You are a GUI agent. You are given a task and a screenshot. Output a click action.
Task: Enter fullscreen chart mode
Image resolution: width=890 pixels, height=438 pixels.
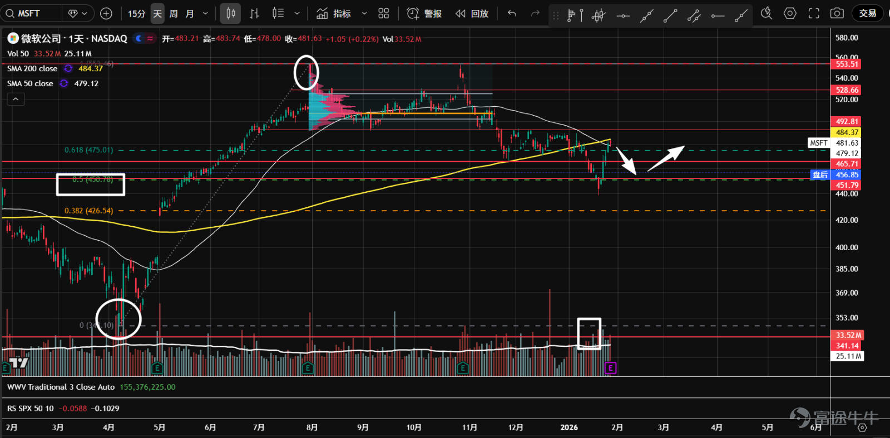(x=814, y=13)
